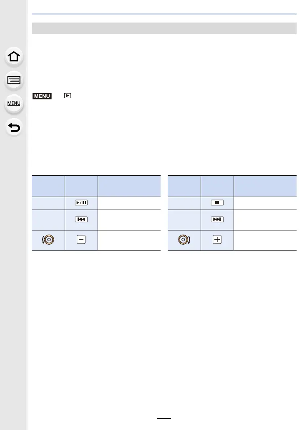The image size is (302, 430).
Task: Select the skip forward icon
Action: tap(217, 220)
